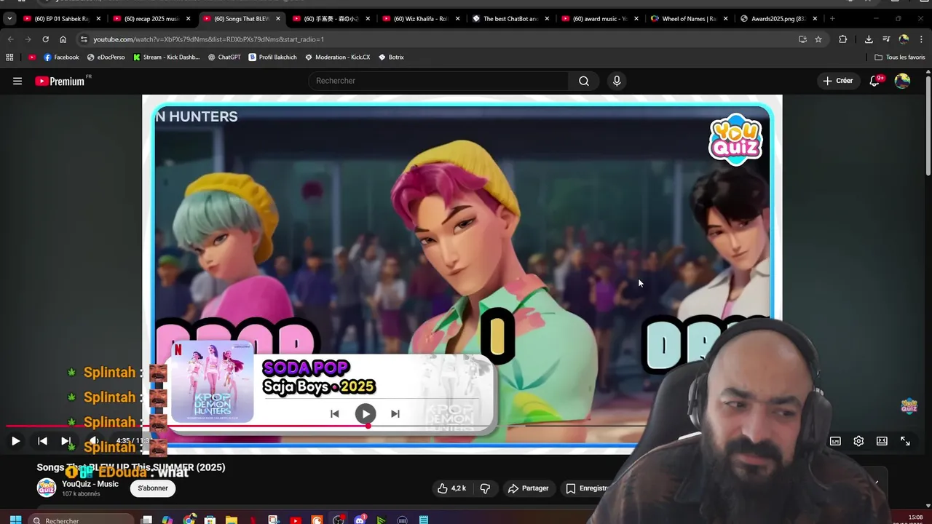Switch to the Wiz Khalifa tab

point(420,19)
